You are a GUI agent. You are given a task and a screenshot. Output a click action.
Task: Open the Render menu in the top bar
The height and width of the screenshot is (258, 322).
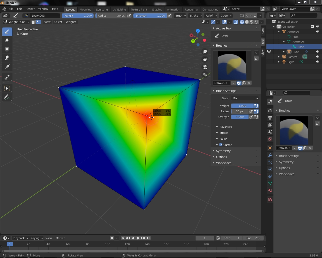30,9
